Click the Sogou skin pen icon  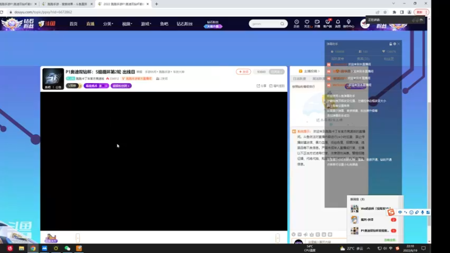click(417, 213)
